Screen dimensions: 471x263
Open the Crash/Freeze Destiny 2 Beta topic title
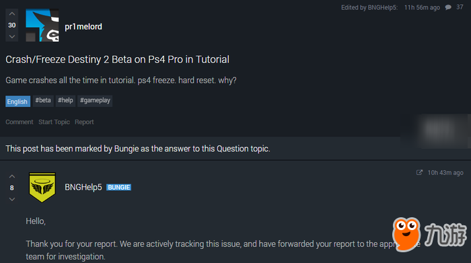pos(117,59)
